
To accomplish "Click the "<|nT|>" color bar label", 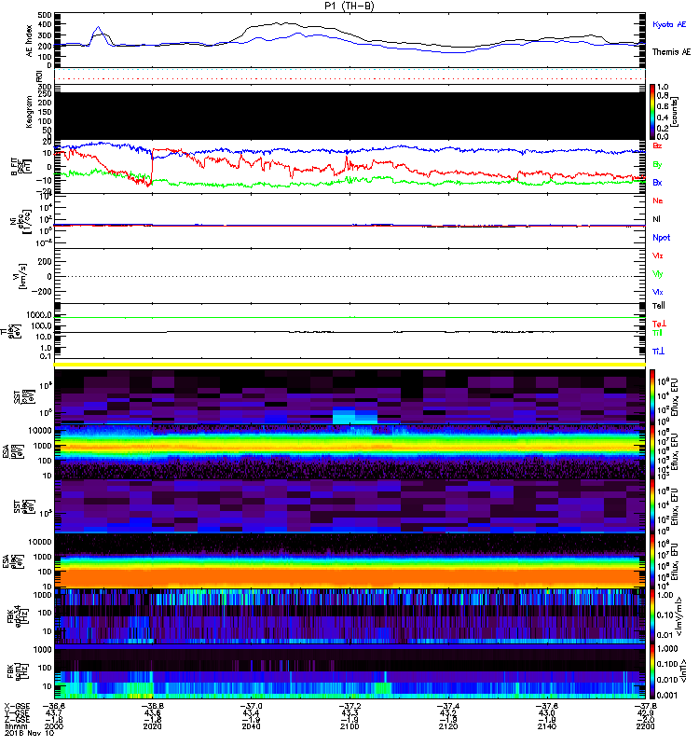I will [x=683, y=671].
